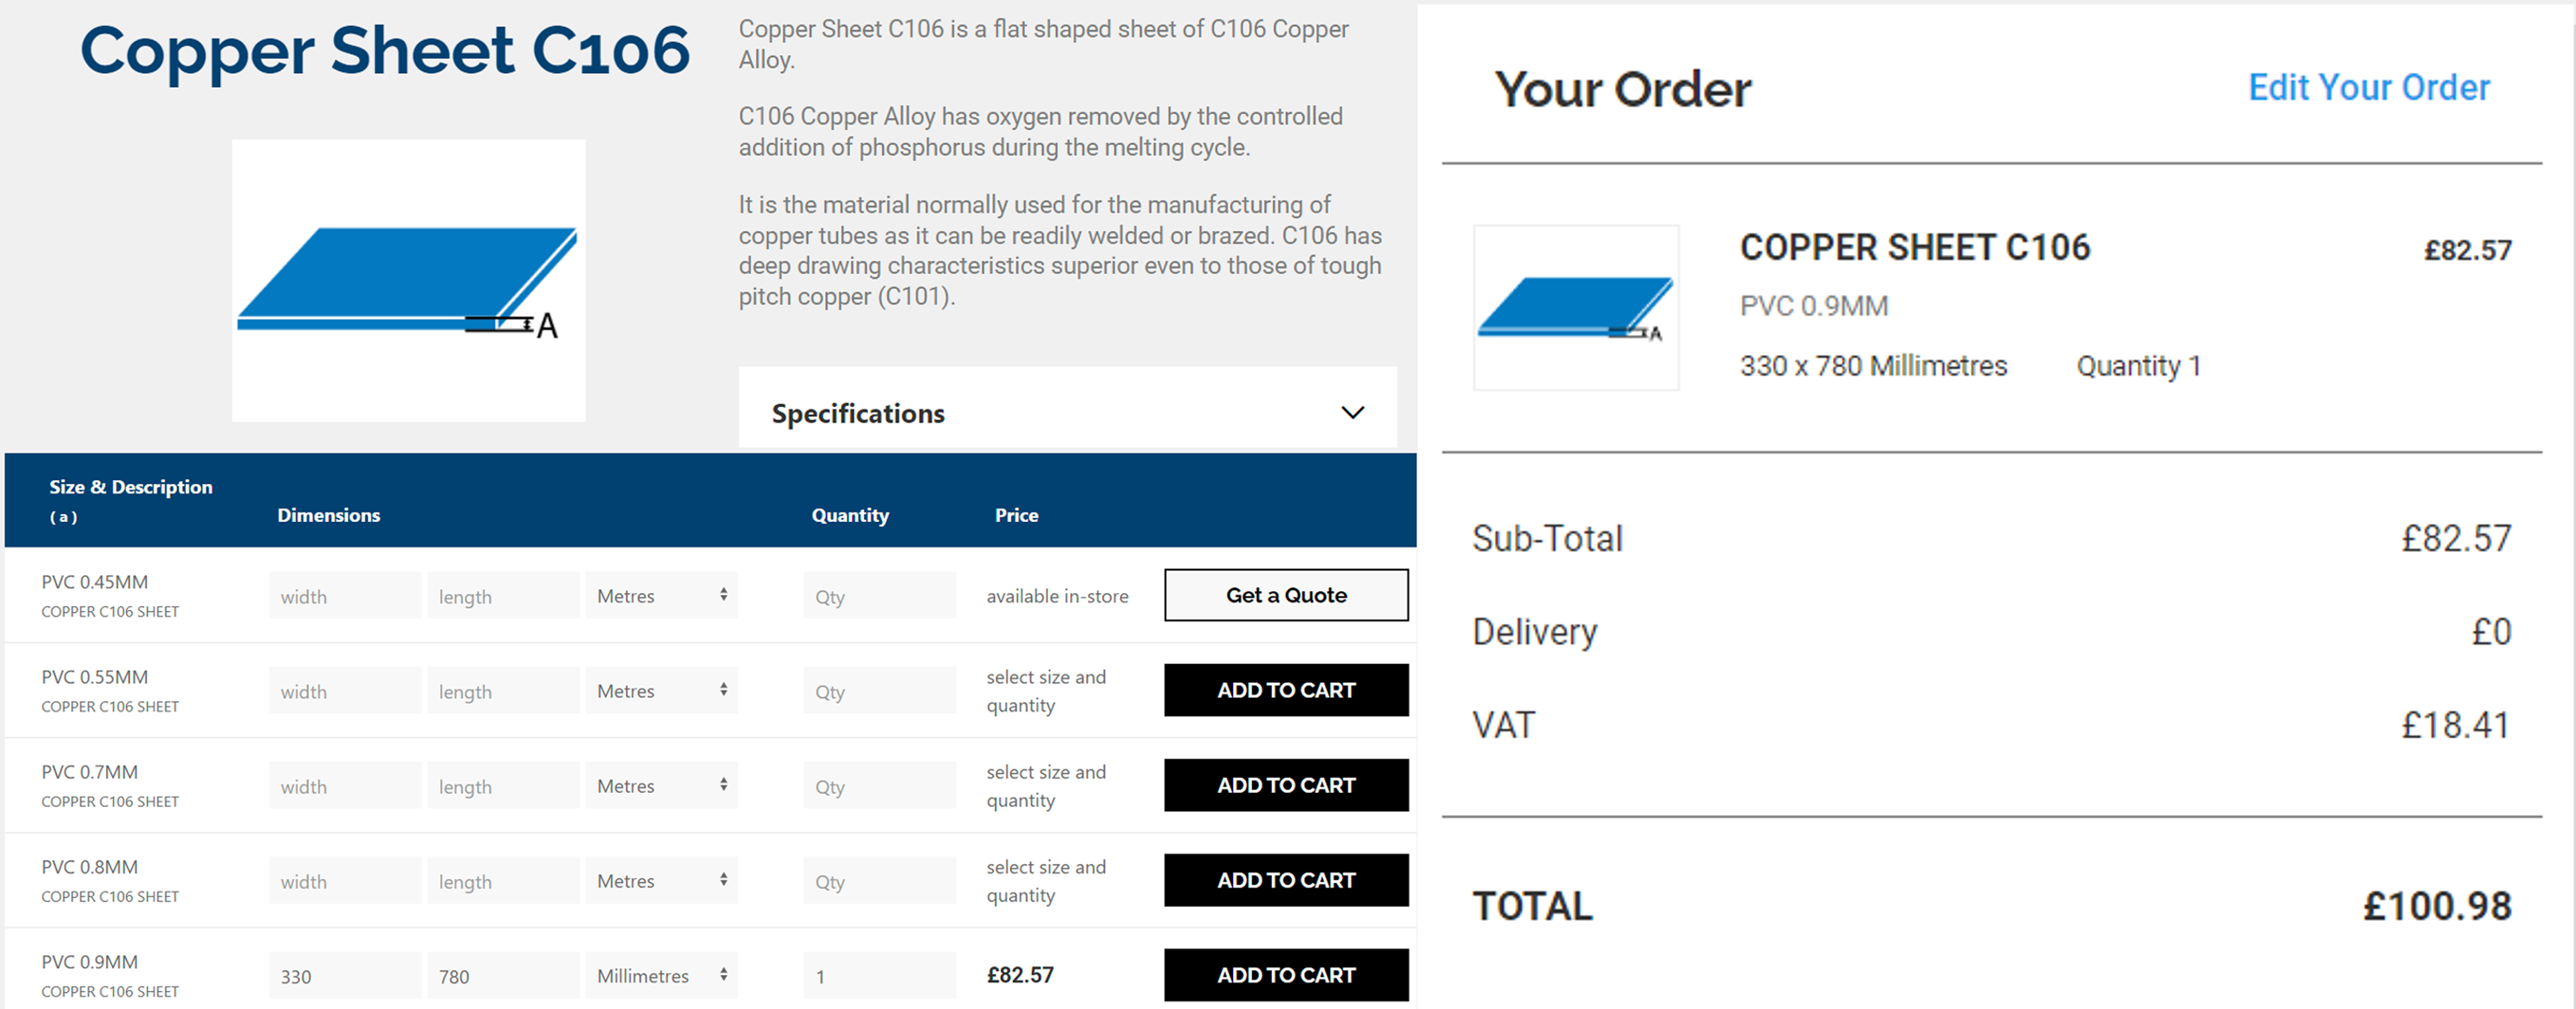2576x1009 pixels.
Task: Add PVC 0.9MM sheet to cart
Action: click(x=1286, y=975)
